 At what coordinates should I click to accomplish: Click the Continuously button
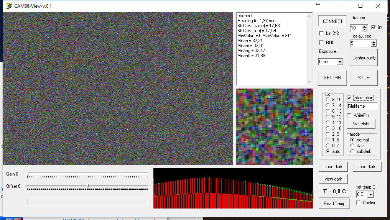364,57
